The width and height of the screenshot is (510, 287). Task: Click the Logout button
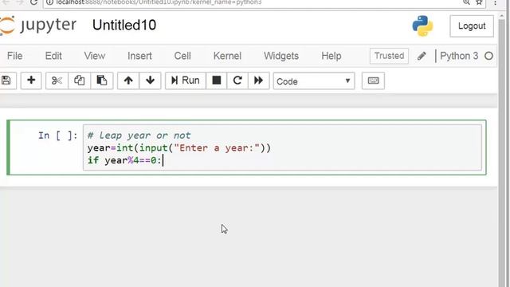[472, 26]
